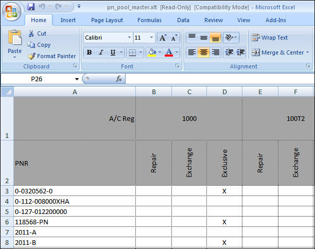Toggle underline formatting
Image resolution: width=315 pixels, height=249 pixels.
tap(113, 52)
